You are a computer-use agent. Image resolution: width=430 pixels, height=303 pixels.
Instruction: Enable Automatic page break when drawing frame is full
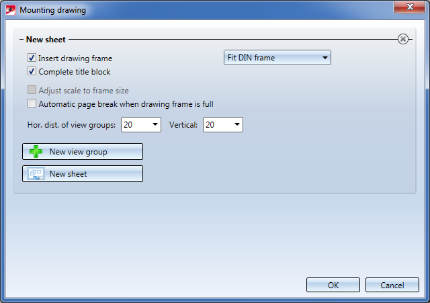tap(32, 103)
